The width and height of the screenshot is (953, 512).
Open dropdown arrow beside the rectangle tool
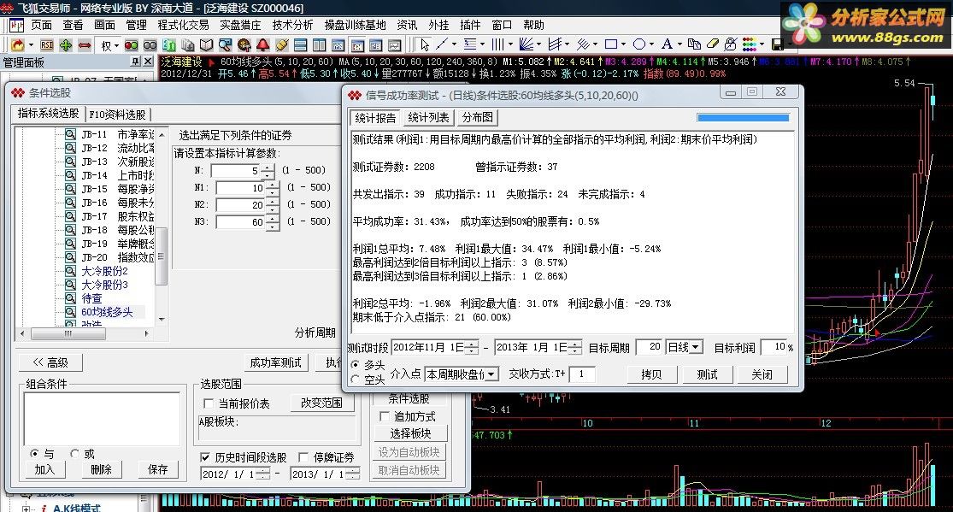(x=624, y=44)
